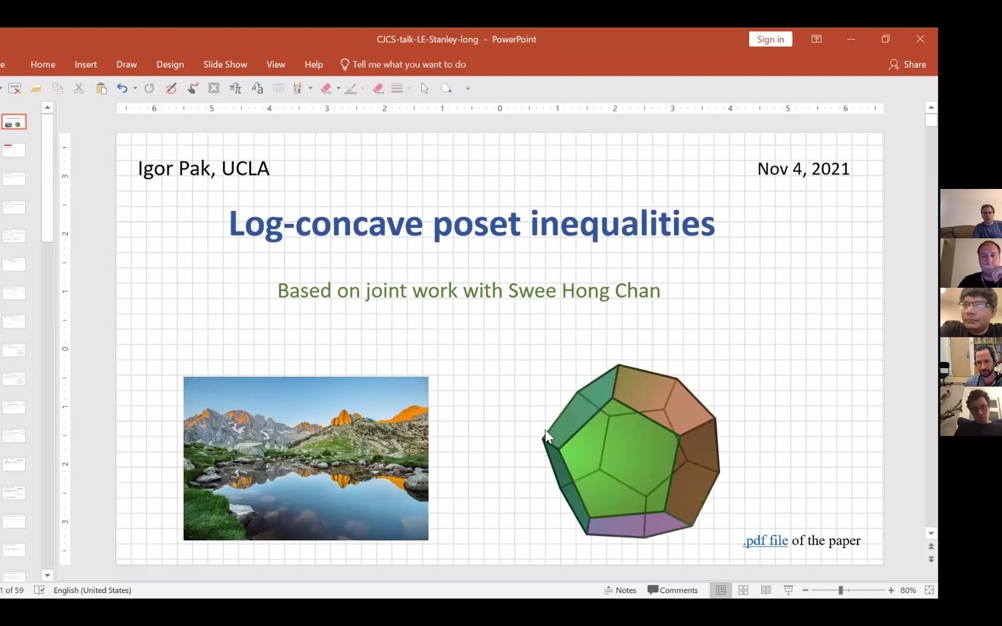This screenshot has height=626, width=1002.
Task: Open the Paste icon on the toolbar
Action: [101, 88]
